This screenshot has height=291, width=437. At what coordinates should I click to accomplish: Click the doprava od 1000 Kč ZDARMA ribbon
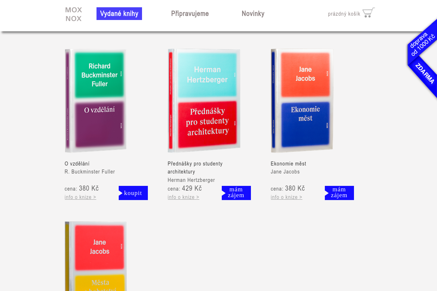[422, 58]
